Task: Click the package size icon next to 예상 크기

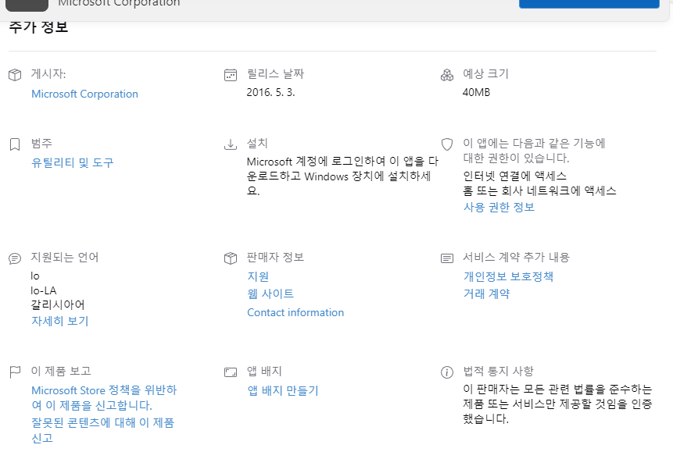Action: pos(446,75)
